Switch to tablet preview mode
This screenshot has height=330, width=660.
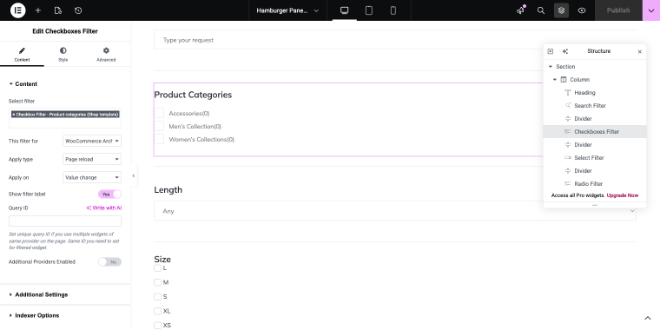369,10
